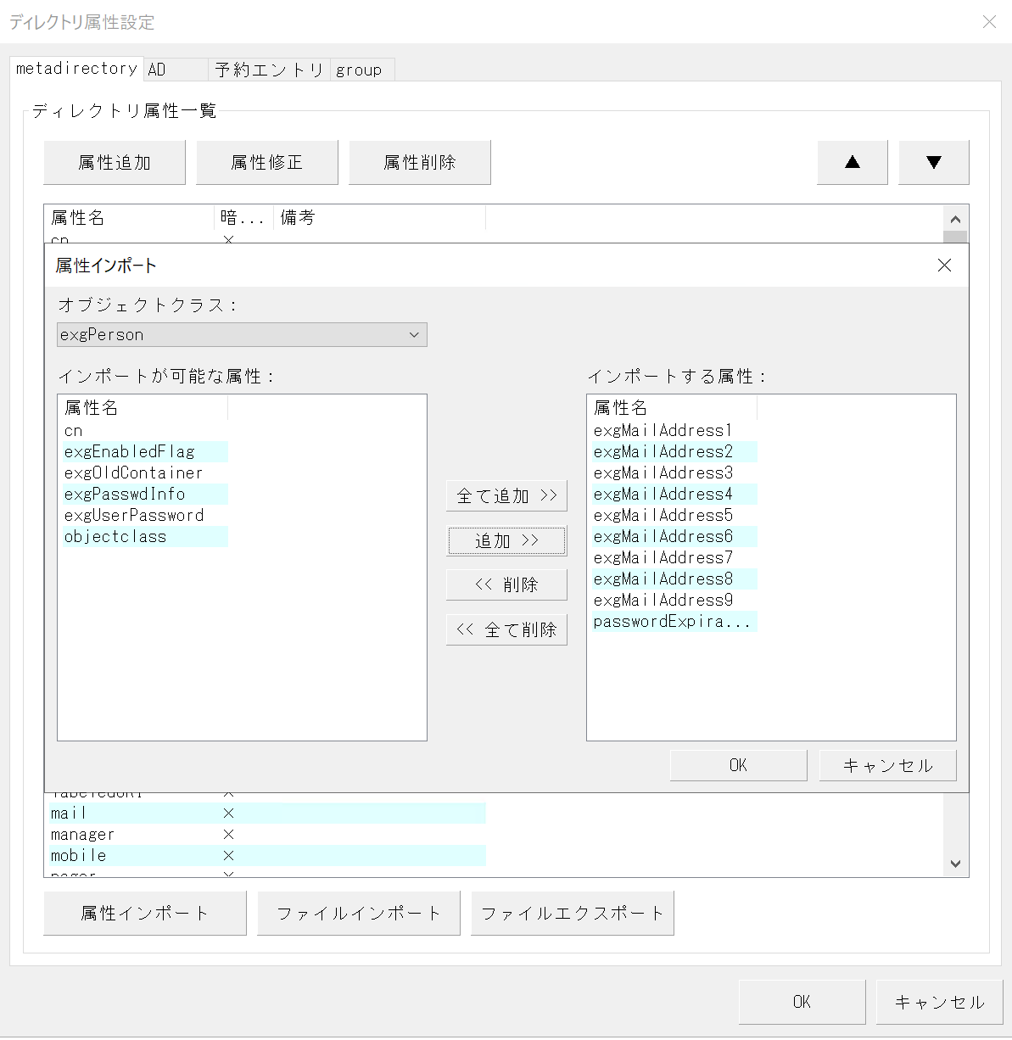This screenshot has width=1012, height=1040.
Task: Click OK in the 属性インポート dialog
Action: [737, 764]
